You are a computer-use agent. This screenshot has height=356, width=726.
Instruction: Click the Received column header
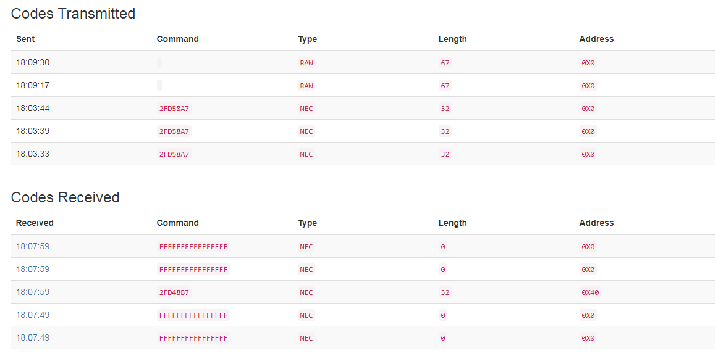[34, 223]
